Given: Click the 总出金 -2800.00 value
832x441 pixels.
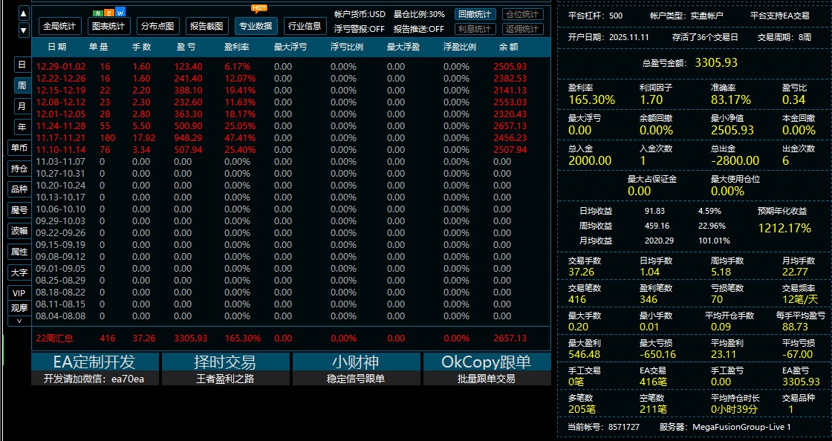Looking at the screenshot, I should tap(735, 160).
